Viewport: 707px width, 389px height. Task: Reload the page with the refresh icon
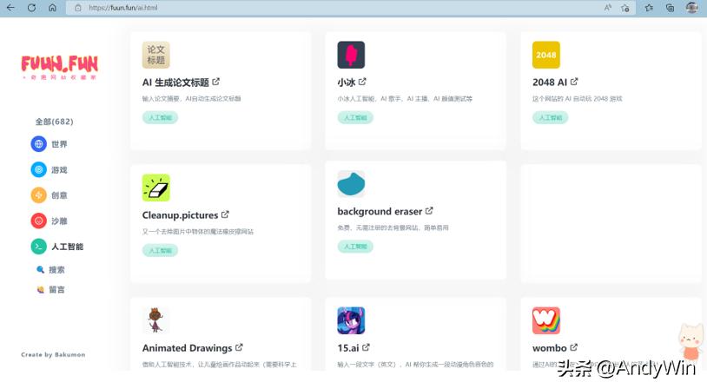pyautogui.click(x=31, y=8)
